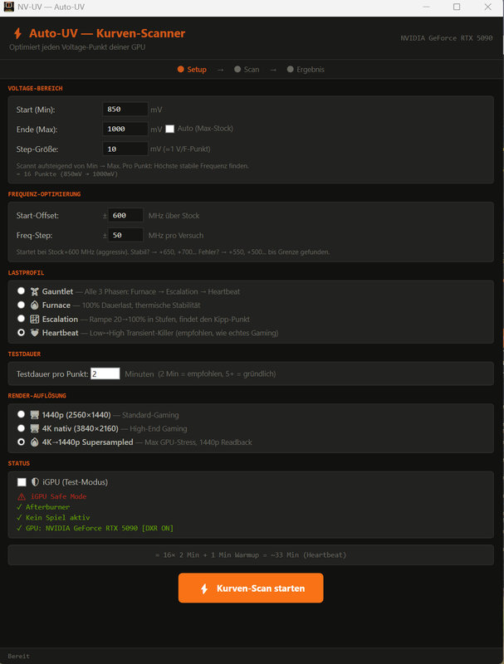504x664 pixels.
Task: Switch to the Scan step
Action: coord(247,69)
